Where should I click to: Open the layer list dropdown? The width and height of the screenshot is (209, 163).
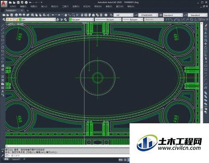[x=31, y=20]
